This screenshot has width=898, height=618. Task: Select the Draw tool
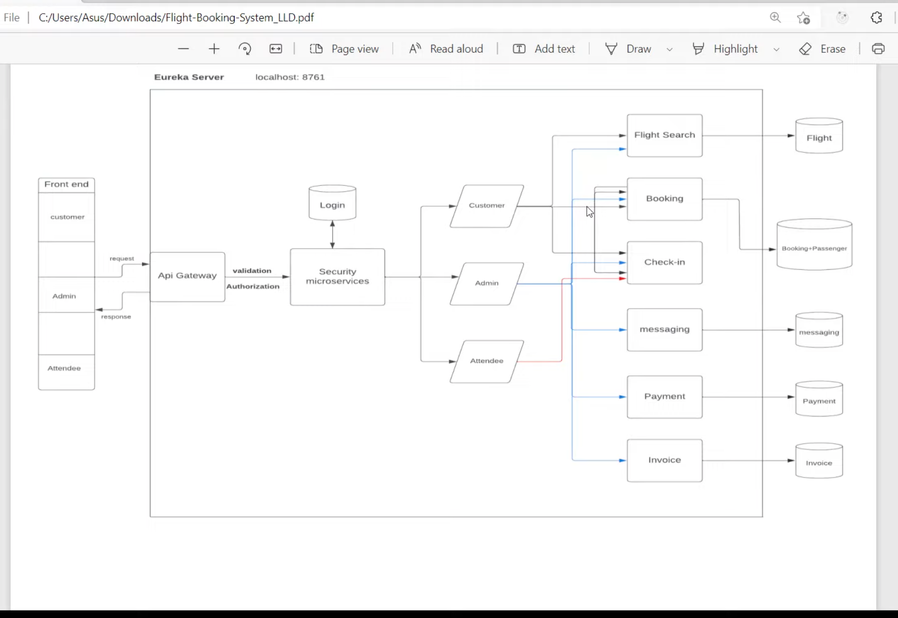(628, 49)
